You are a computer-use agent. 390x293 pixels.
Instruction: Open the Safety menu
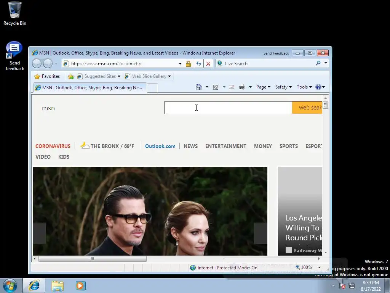[283, 87]
